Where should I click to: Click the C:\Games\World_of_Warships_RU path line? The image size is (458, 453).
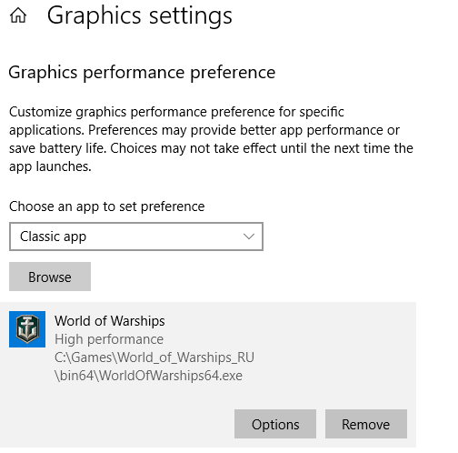154,357
